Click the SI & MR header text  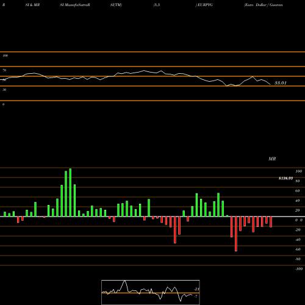pos(32,5)
